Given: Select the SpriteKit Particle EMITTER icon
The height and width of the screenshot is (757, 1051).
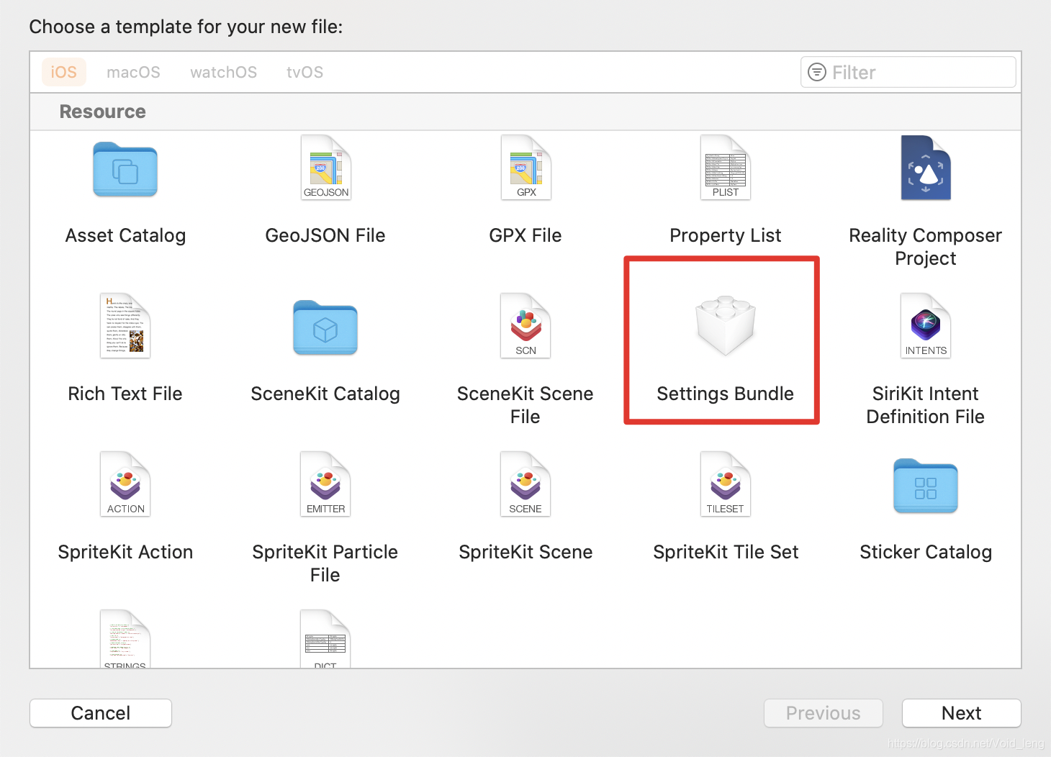Looking at the screenshot, I should tap(325, 484).
